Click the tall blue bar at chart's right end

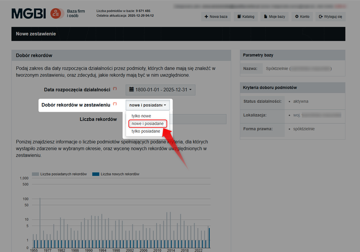pyautogui.click(x=209, y=238)
